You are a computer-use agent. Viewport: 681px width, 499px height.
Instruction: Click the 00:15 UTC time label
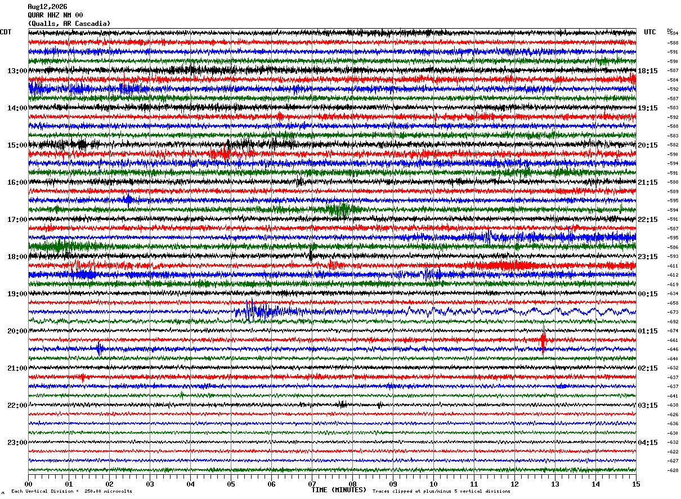click(648, 294)
